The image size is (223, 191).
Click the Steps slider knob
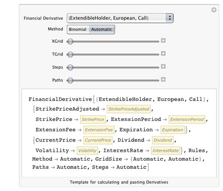coord(70,67)
